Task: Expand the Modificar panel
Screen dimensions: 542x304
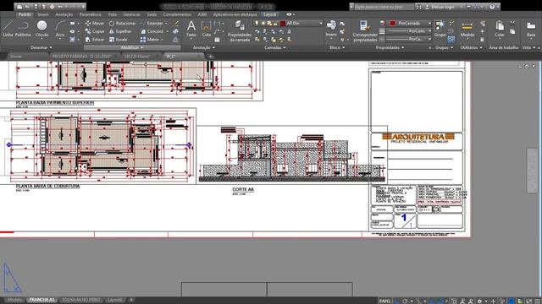Action: click(x=132, y=47)
